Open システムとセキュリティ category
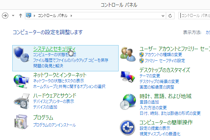The image size is (210, 140). pos(54,49)
